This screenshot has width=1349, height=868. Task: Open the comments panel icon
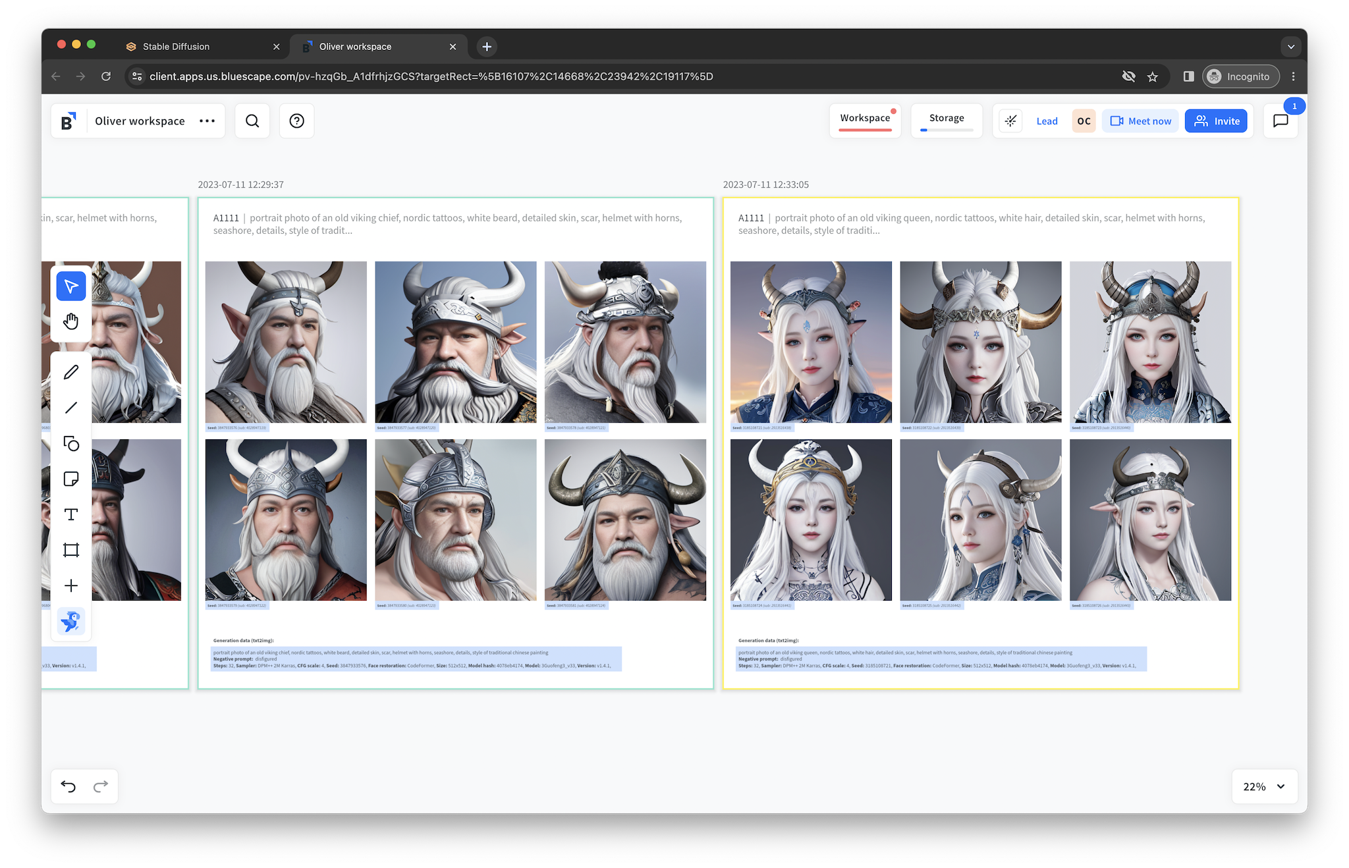coord(1280,121)
